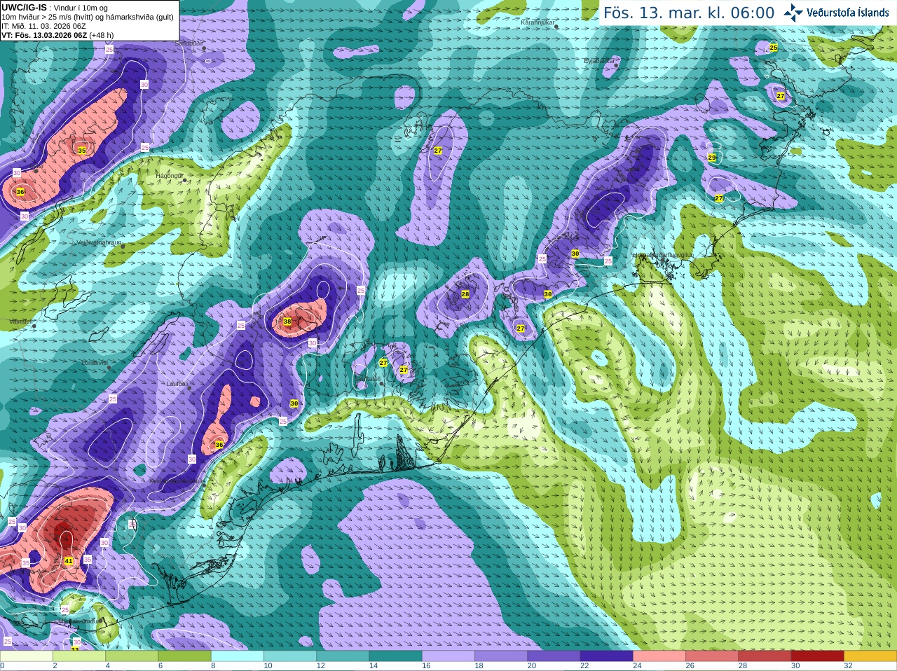This screenshot has width=897, height=671.
Task: Click the Mýrdalssandur station label
Action: point(79,621)
